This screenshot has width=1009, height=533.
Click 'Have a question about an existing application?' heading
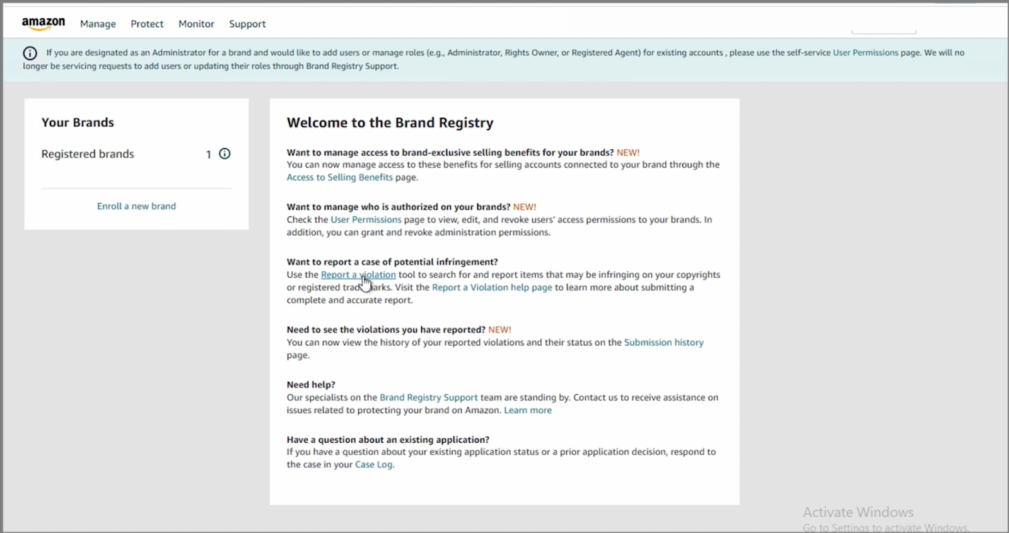tap(388, 440)
